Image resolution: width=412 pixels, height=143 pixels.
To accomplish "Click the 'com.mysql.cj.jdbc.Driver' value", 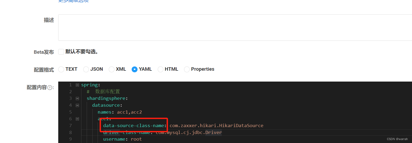I will pyautogui.click(x=189, y=132).
